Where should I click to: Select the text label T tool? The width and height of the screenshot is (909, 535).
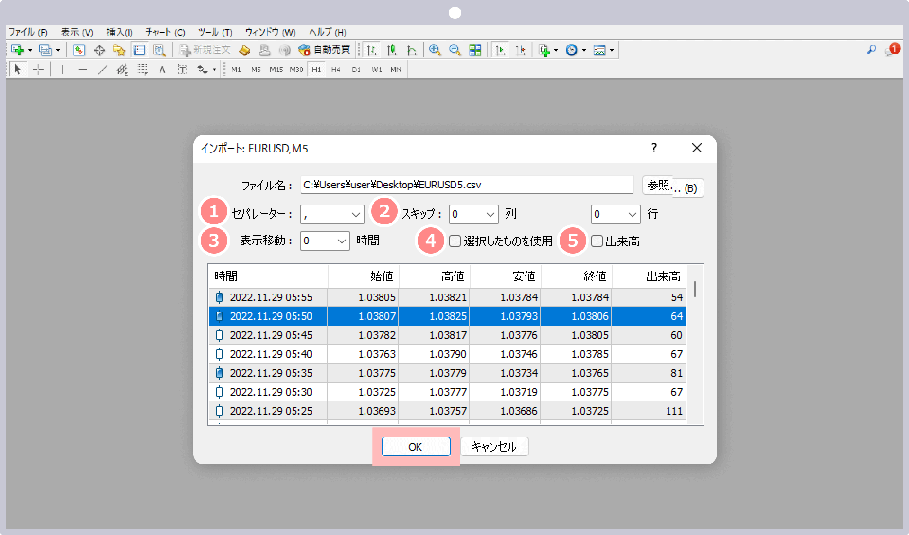click(x=182, y=70)
